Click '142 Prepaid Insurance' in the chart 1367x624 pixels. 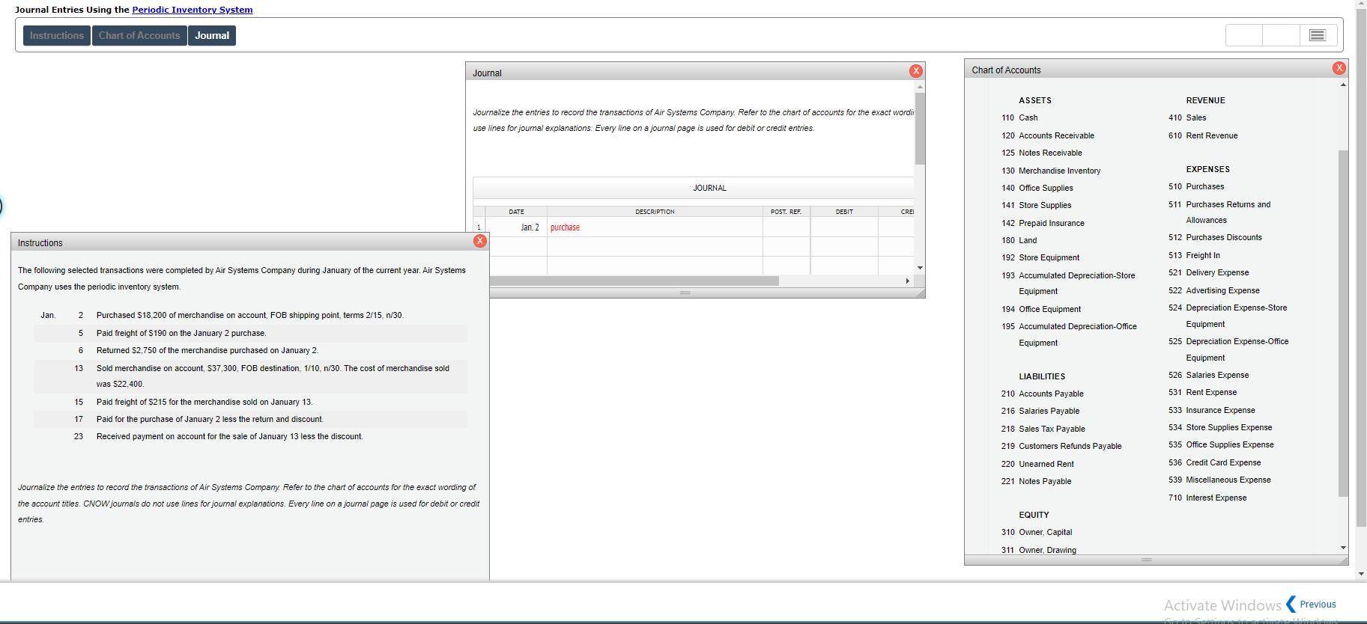(x=1043, y=223)
